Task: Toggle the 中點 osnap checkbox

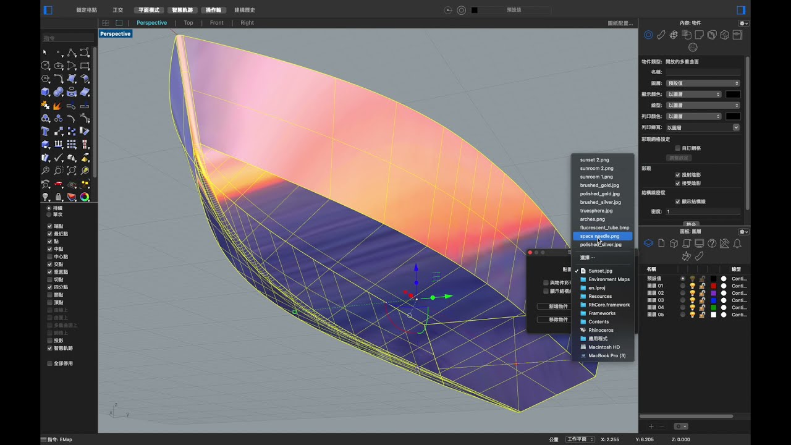Action: click(x=49, y=249)
